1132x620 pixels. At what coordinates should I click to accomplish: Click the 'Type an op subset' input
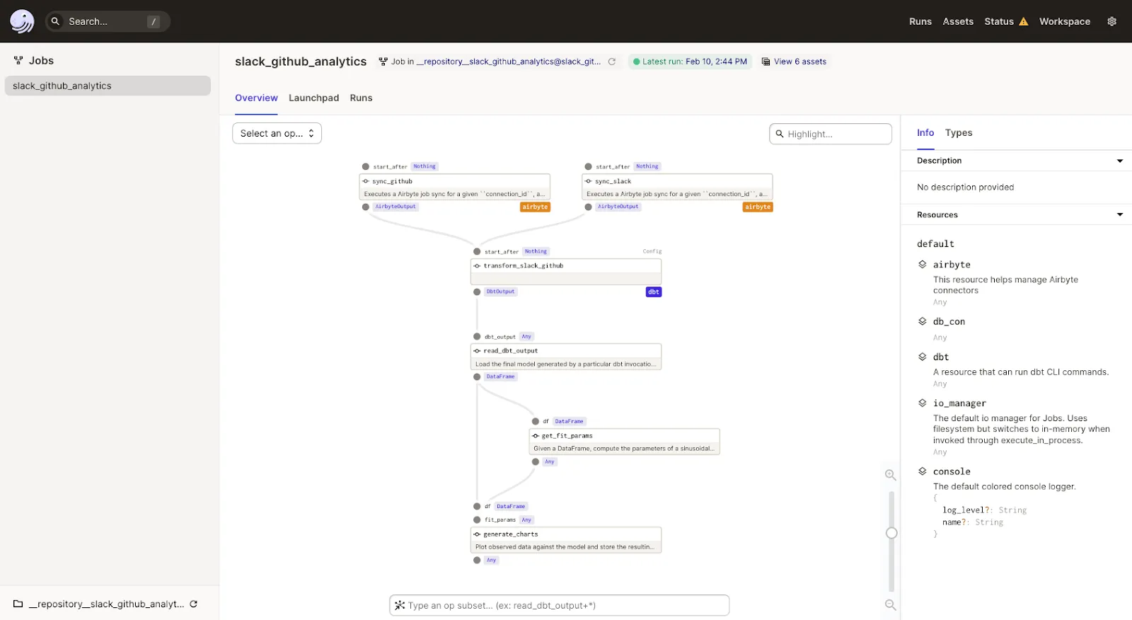(560, 605)
